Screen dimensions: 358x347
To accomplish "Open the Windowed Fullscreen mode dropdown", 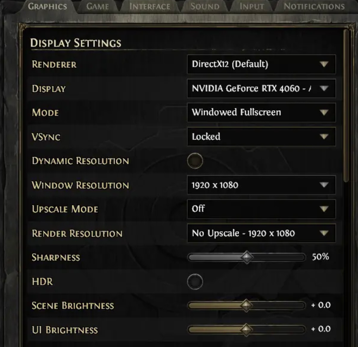I will coord(262,112).
